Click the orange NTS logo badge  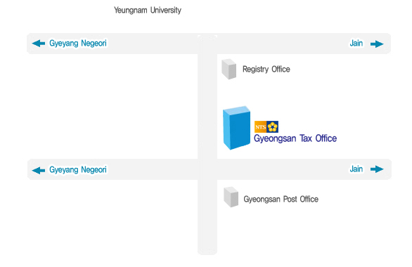coord(260,127)
